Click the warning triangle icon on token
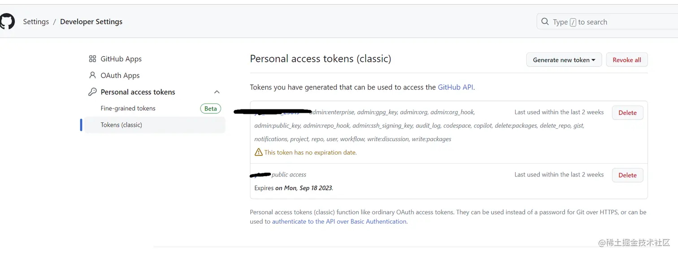 (x=258, y=152)
